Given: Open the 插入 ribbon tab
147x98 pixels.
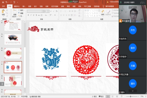Looking at the screenshot, I should coord(24,6).
